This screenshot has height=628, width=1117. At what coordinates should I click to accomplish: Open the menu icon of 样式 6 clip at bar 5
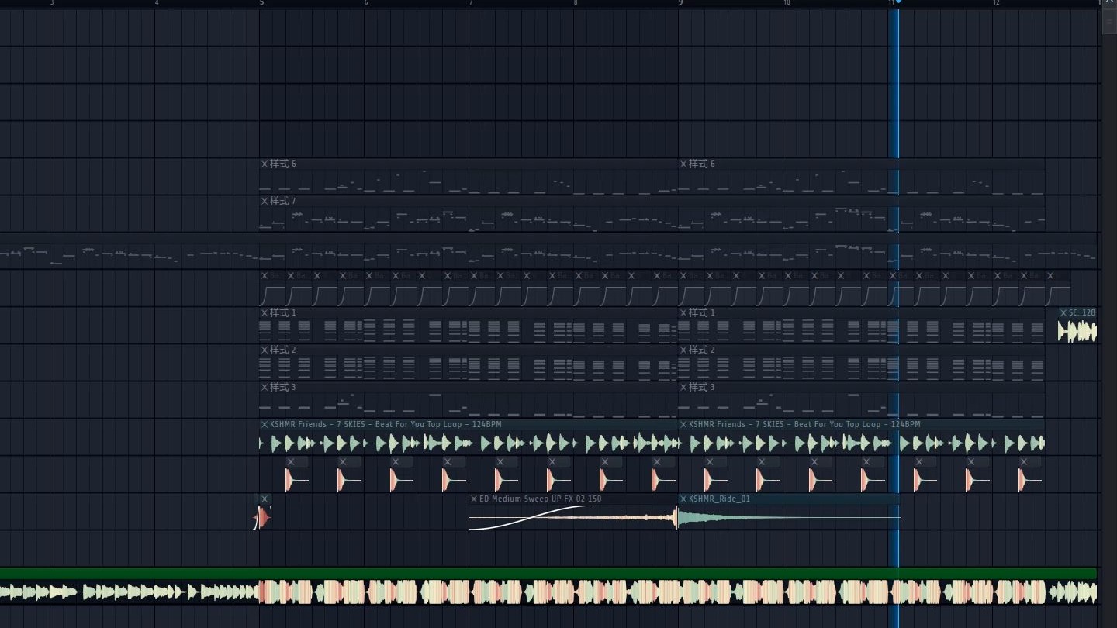(265, 164)
